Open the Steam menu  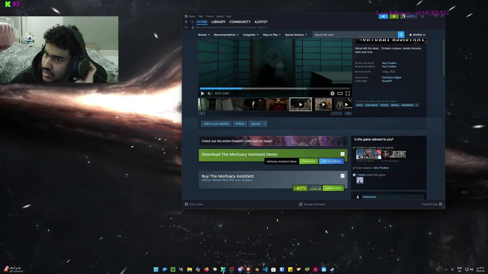click(190, 16)
